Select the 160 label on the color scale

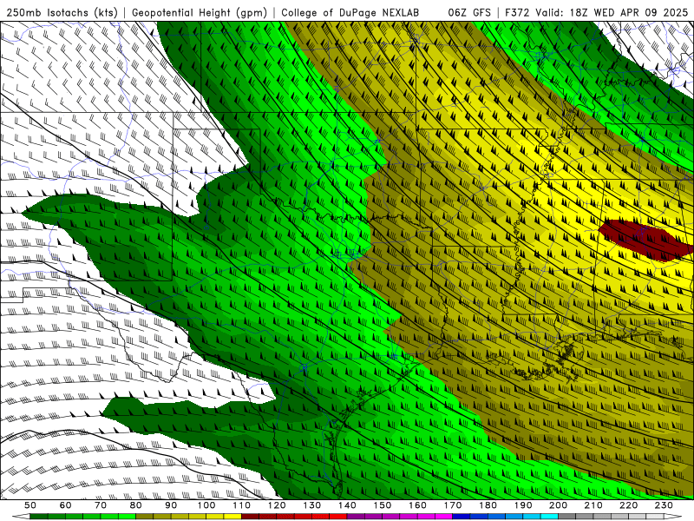point(417,505)
